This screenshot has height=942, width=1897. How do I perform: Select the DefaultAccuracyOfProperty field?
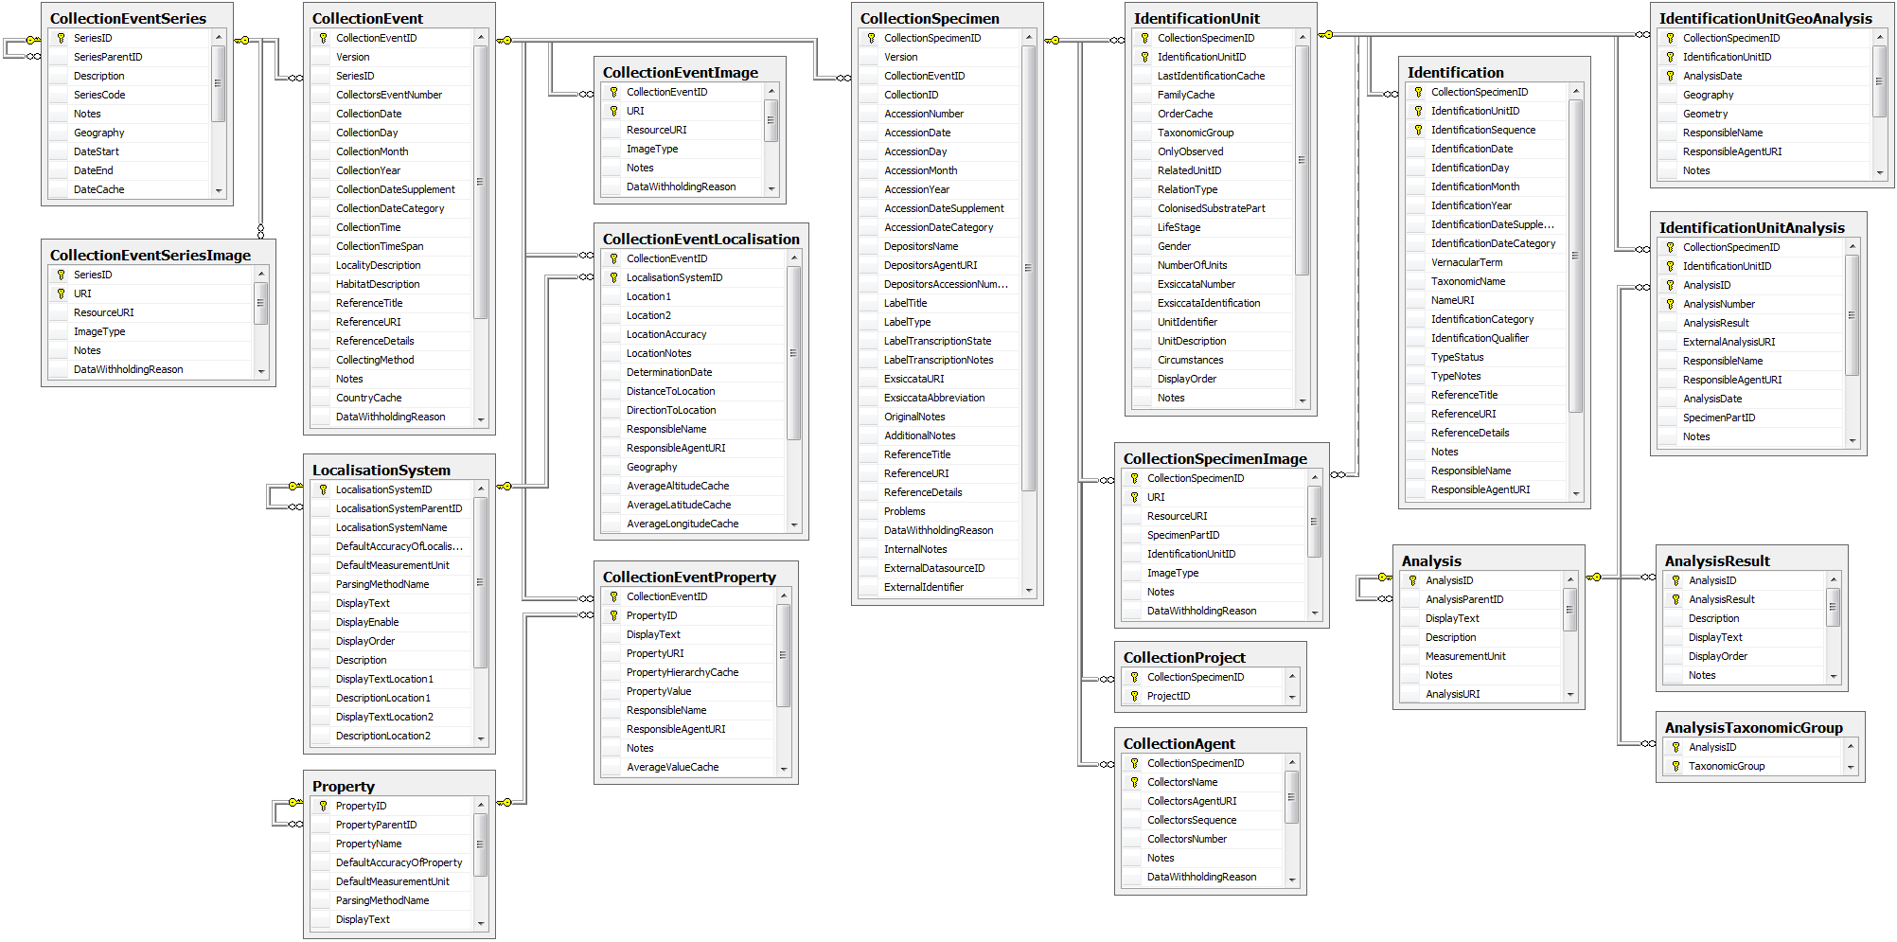coord(391,862)
